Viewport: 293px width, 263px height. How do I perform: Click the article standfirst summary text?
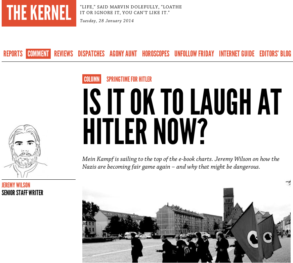181,163
